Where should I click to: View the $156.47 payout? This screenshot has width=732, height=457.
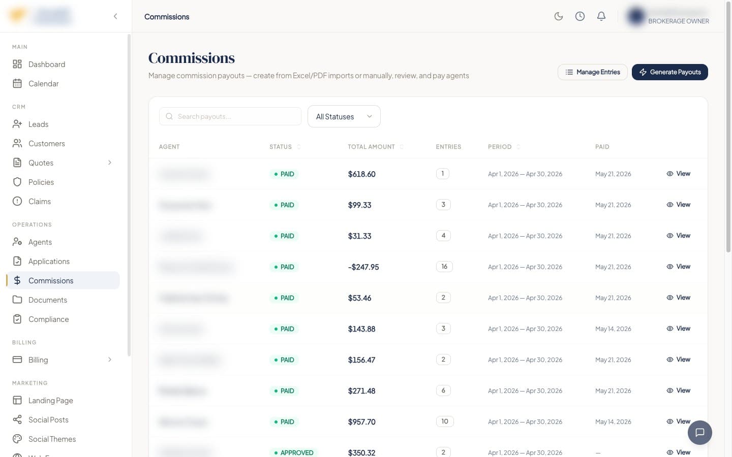point(679,360)
